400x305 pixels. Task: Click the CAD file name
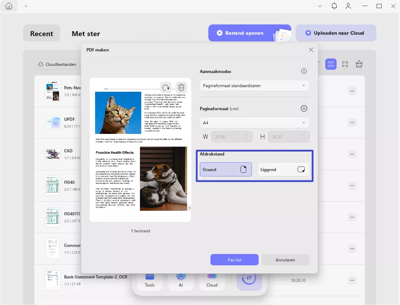[x=68, y=151]
